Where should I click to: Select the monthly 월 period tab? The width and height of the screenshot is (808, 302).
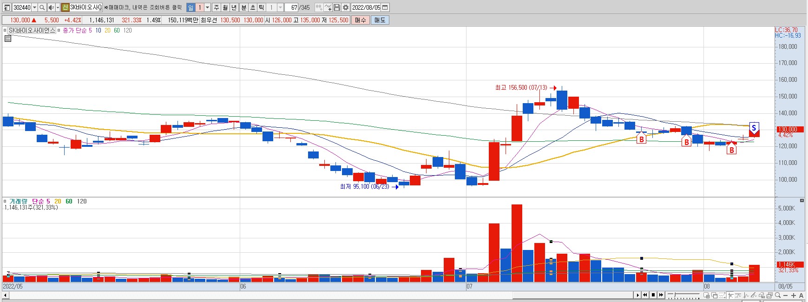point(225,7)
